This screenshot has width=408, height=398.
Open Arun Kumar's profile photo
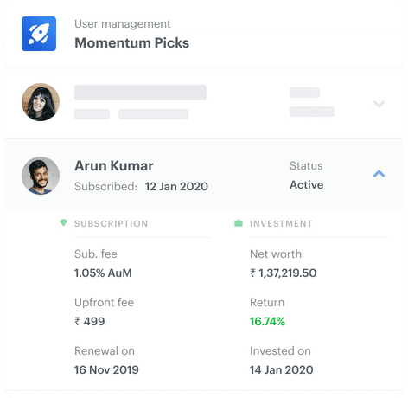tap(41, 176)
